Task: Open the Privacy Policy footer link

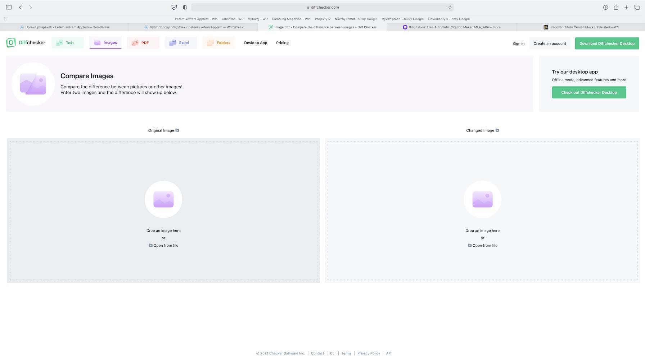Action: coord(369,353)
